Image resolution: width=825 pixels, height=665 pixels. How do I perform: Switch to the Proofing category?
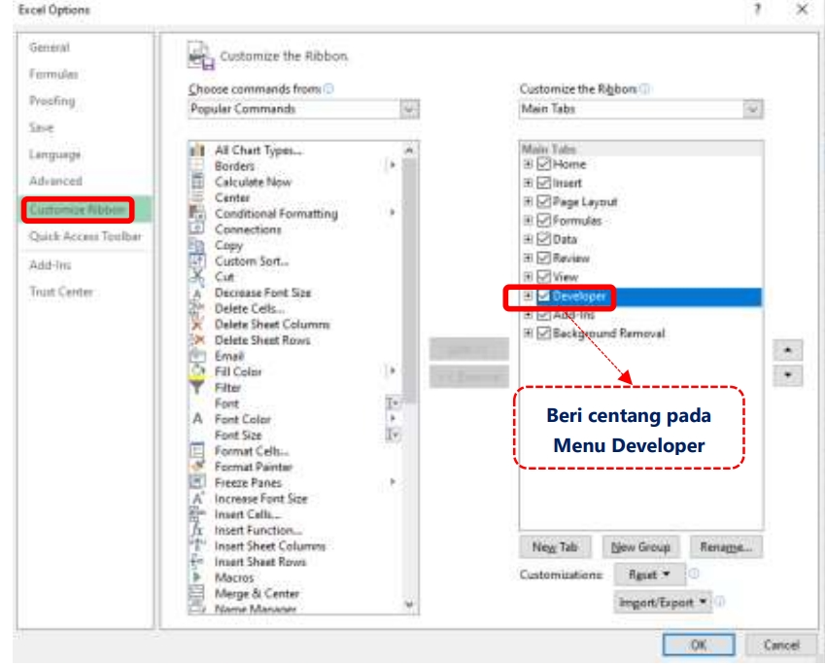tap(52, 101)
